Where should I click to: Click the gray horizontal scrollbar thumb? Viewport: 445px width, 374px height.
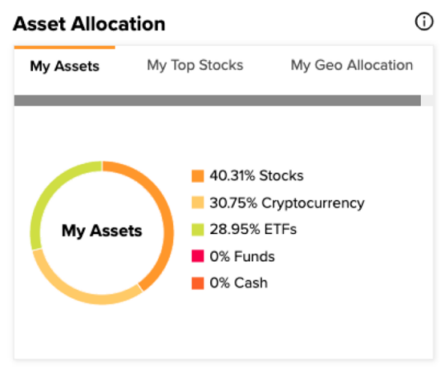218,101
